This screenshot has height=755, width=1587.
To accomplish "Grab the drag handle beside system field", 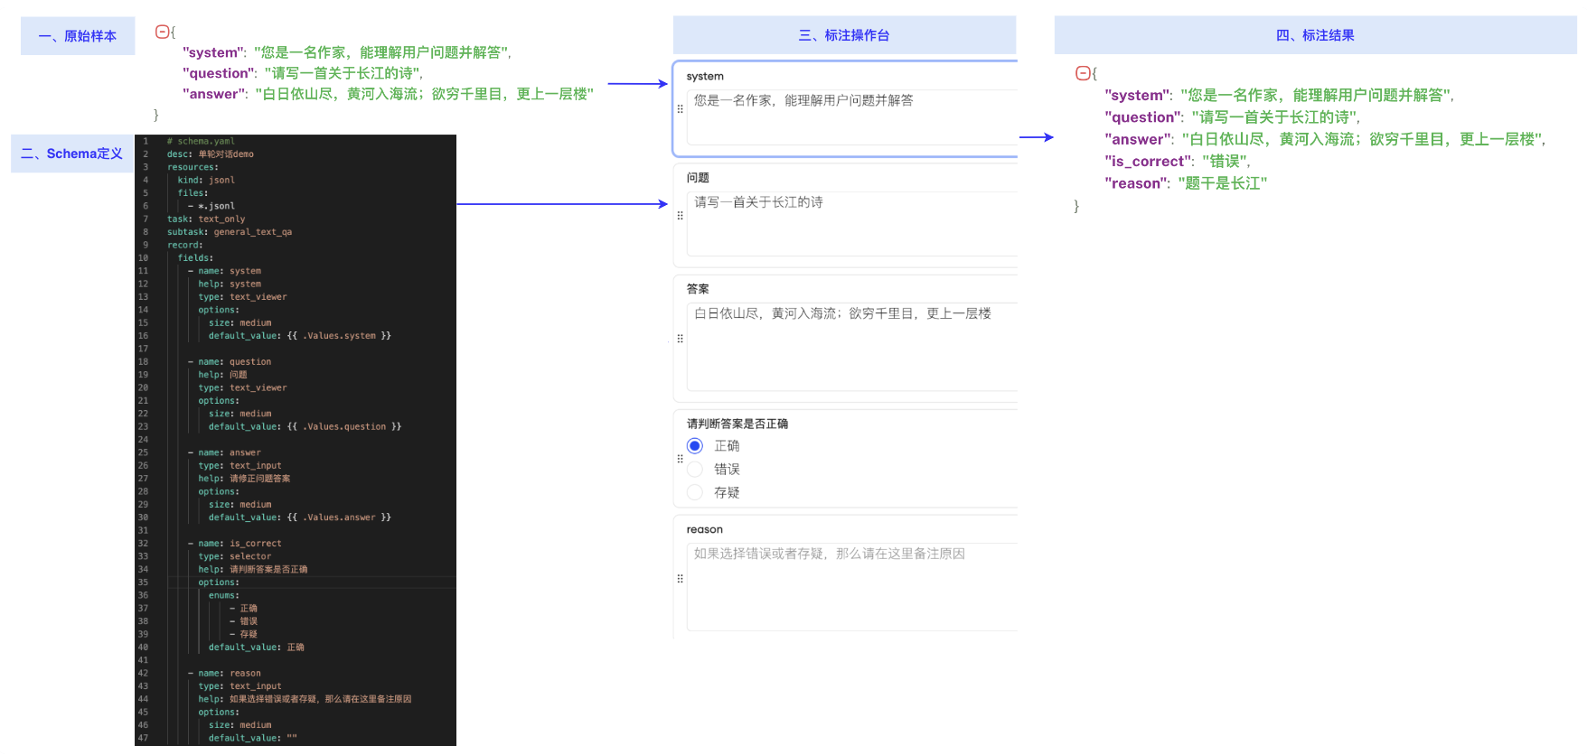I will tap(681, 109).
